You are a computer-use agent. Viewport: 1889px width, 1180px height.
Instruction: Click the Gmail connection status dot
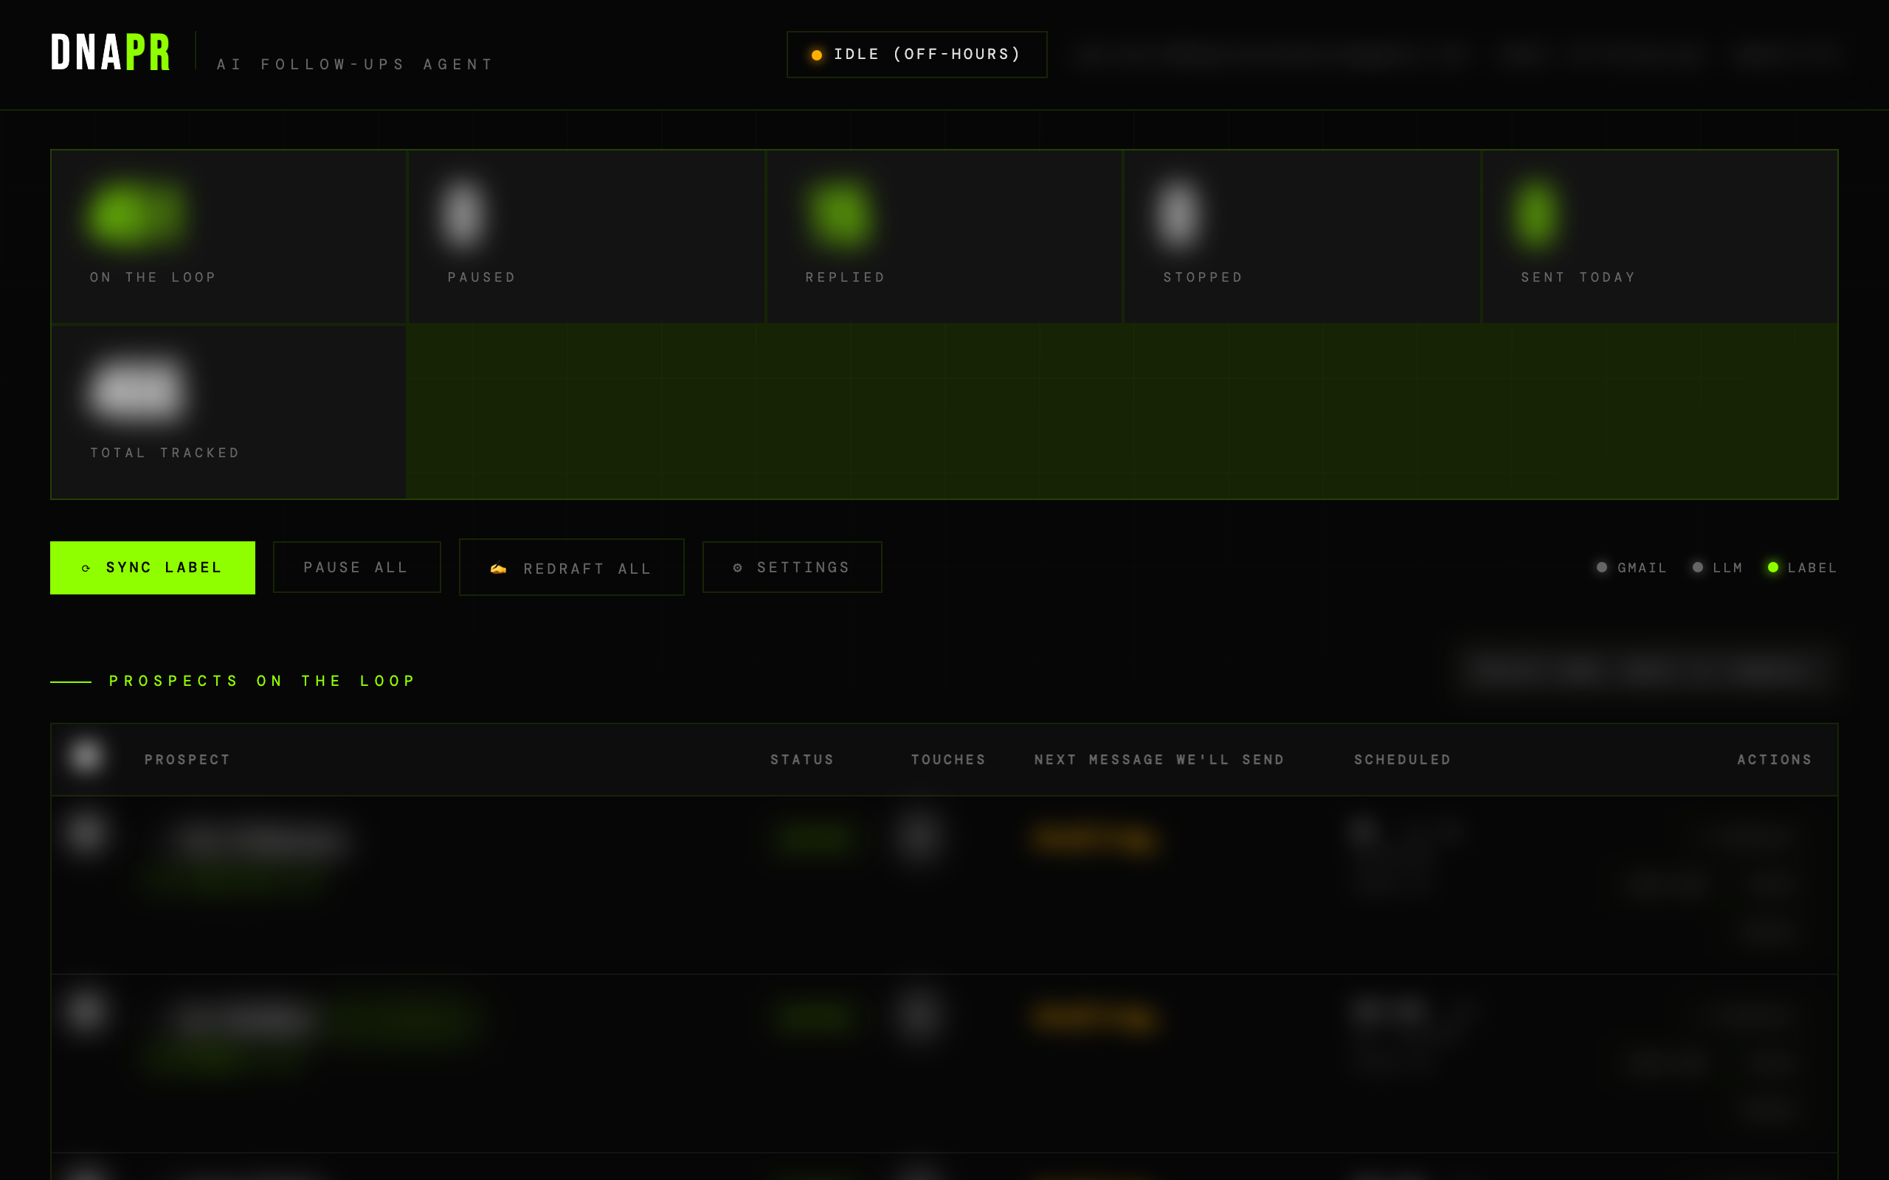click(1602, 567)
